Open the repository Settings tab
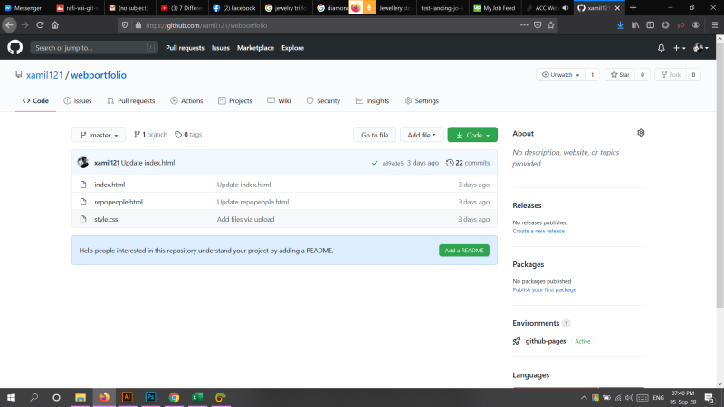Viewport: 724px width, 407px height. (421, 101)
